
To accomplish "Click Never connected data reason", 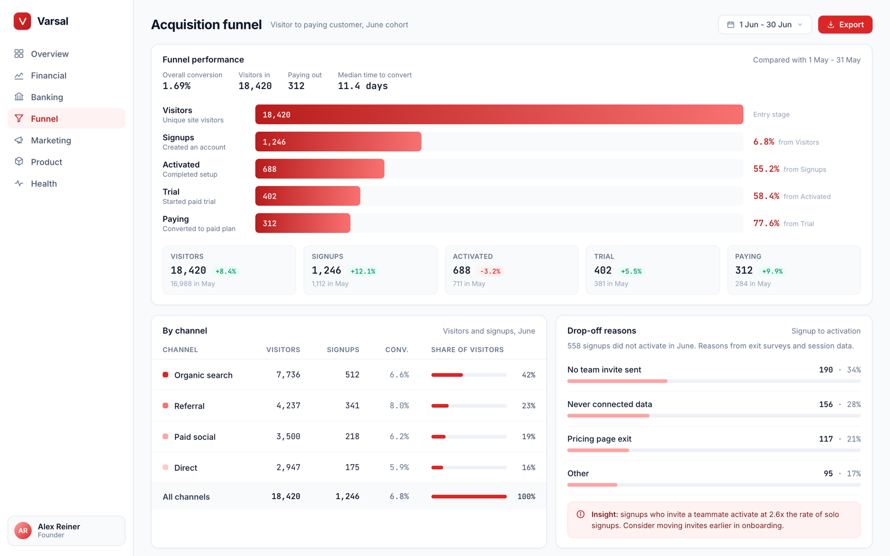I will point(610,404).
